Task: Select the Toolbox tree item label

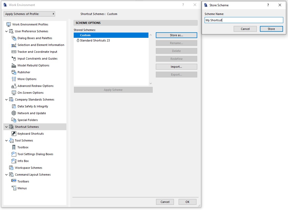Action: 23,147
